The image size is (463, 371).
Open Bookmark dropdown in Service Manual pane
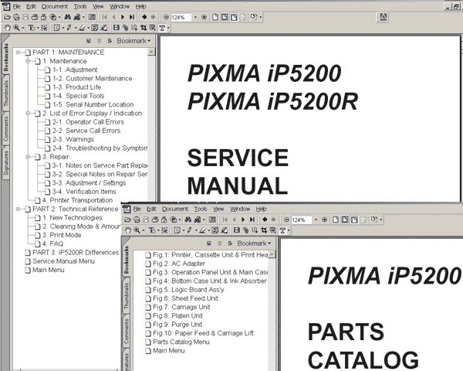click(133, 41)
